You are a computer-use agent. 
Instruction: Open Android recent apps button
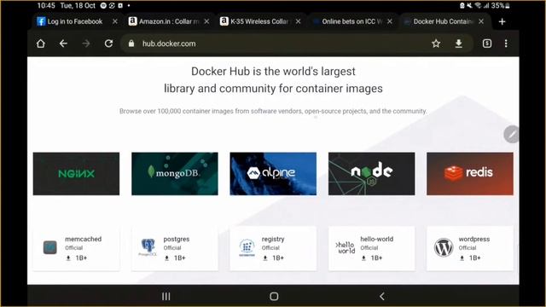(x=166, y=296)
